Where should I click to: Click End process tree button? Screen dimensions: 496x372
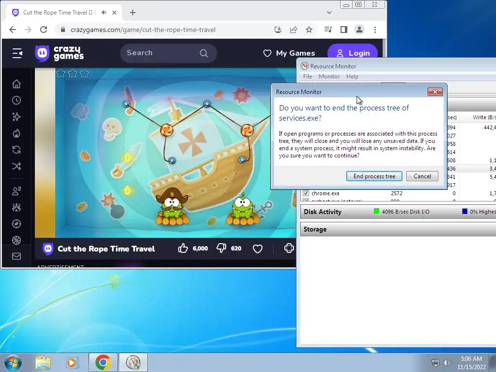[374, 176]
